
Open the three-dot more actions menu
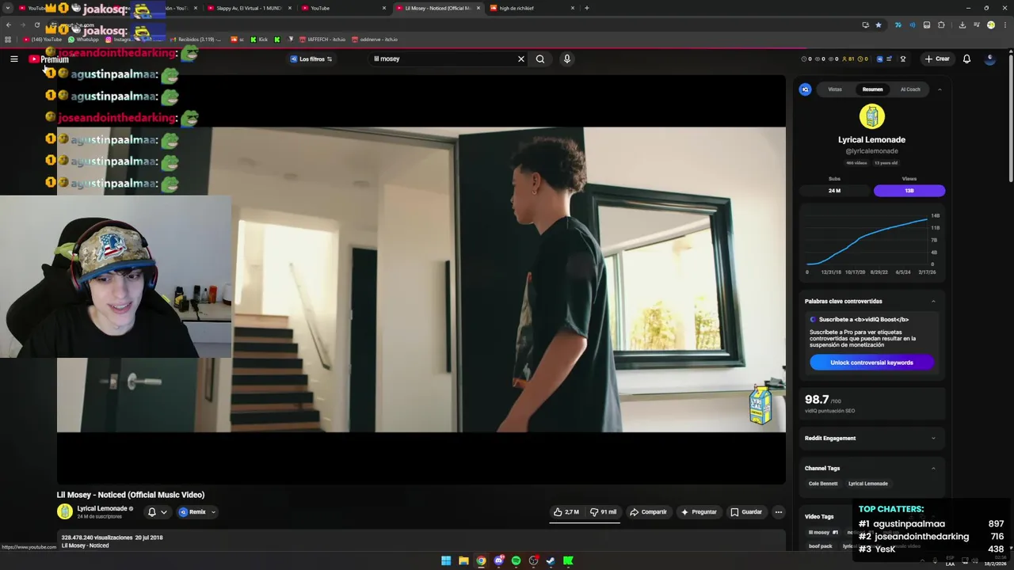point(778,512)
